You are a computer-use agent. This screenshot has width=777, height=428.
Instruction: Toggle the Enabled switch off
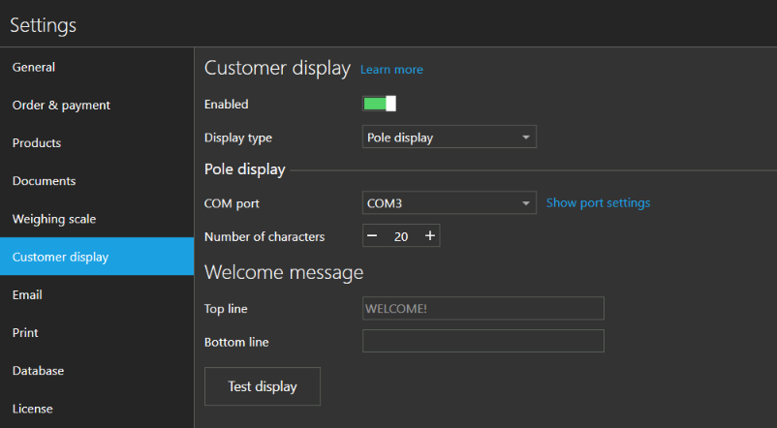pos(379,104)
